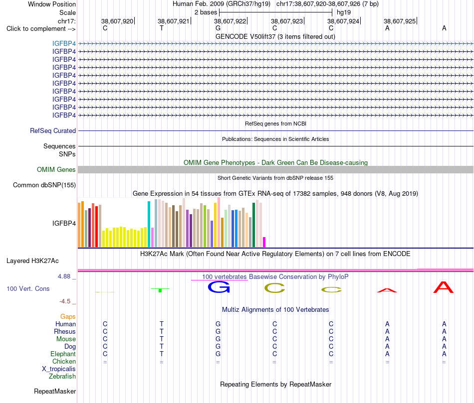Click the GTEx Gene Expression track title

[x=275, y=193]
